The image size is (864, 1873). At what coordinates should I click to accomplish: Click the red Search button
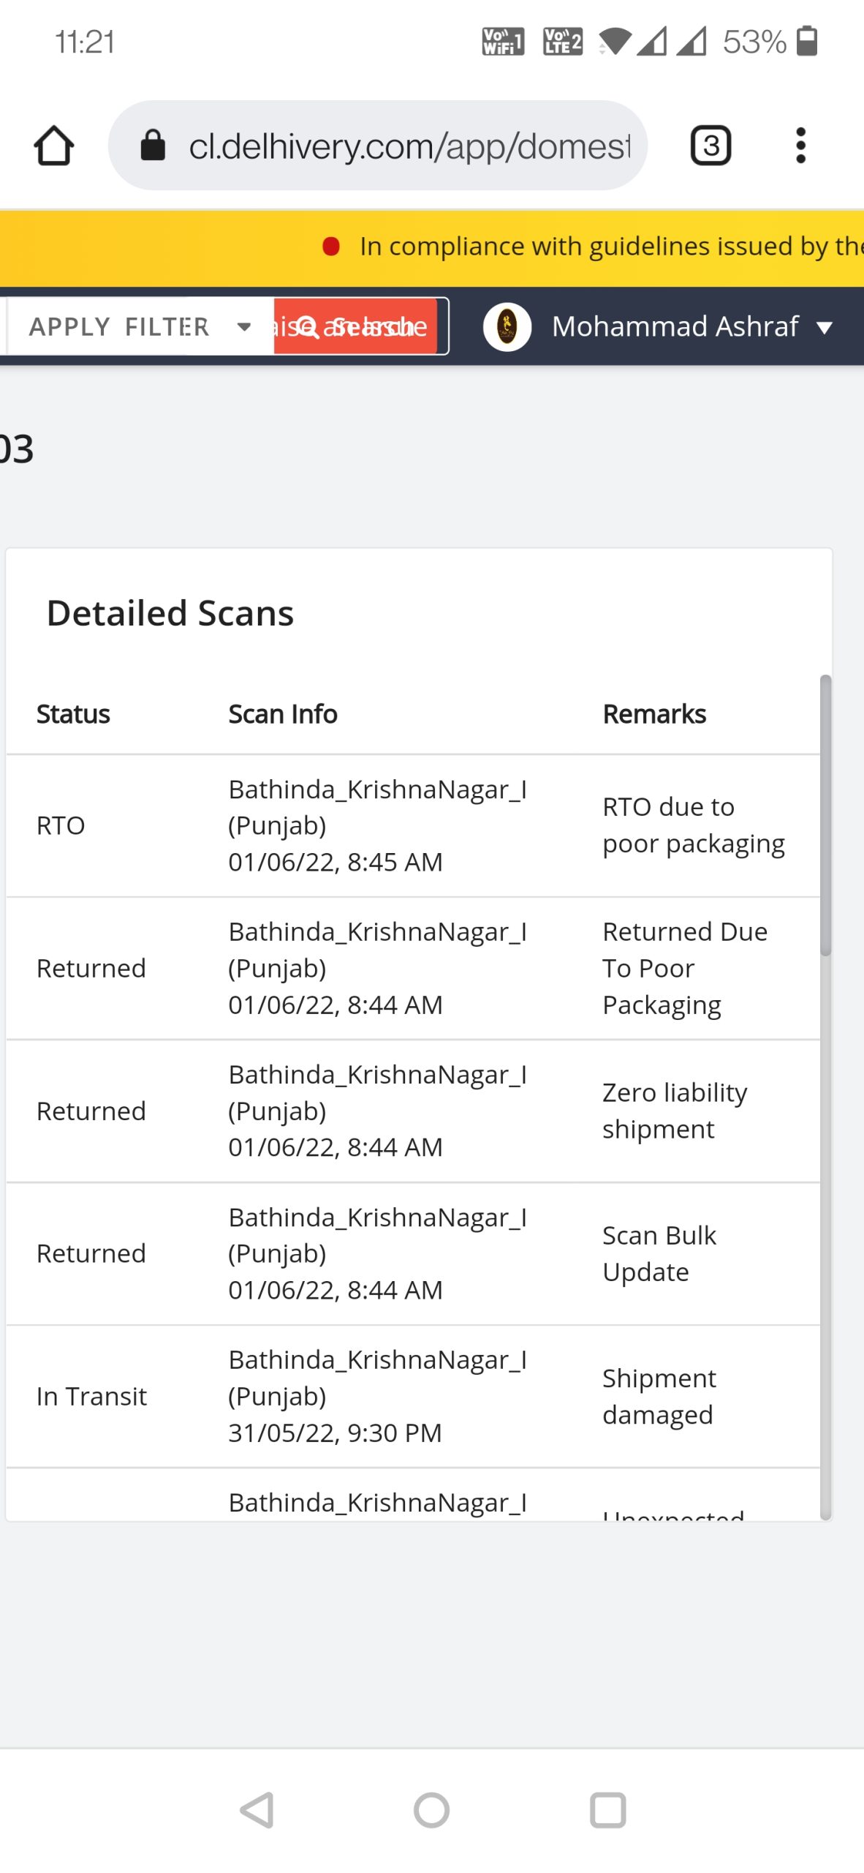tap(355, 326)
